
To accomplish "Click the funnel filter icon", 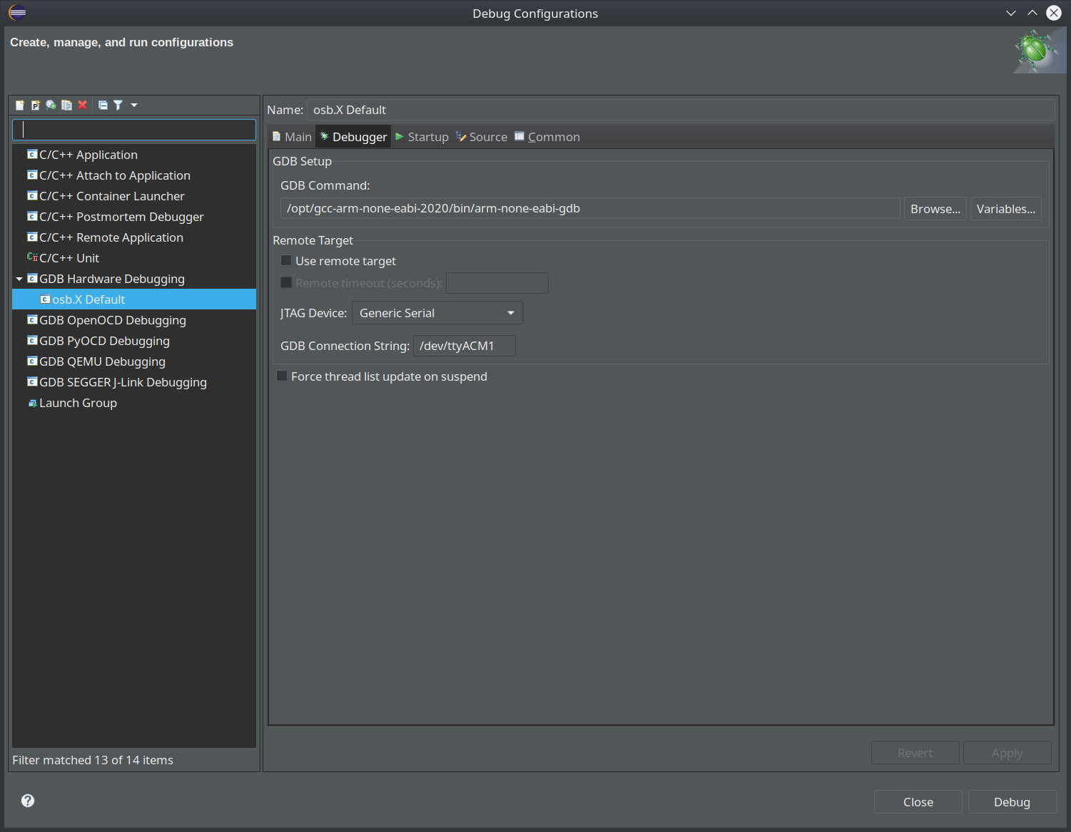I will 118,105.
